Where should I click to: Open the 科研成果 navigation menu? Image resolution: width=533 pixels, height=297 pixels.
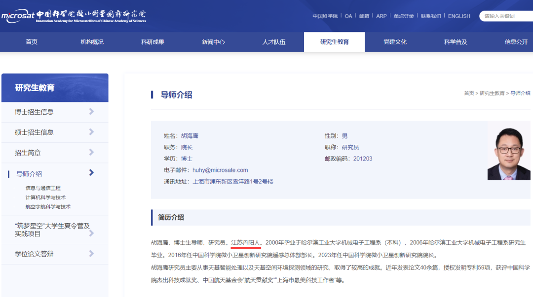[152, 42]
